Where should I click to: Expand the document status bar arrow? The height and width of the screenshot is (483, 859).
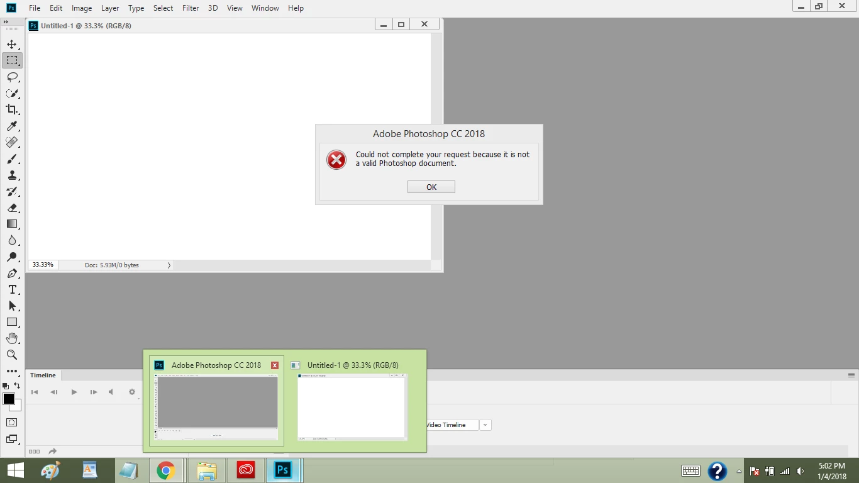click(169, 265)
